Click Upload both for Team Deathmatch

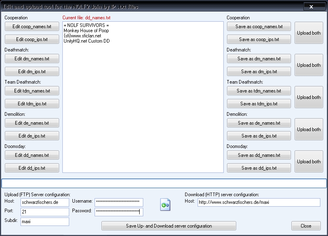pos(309,97)
